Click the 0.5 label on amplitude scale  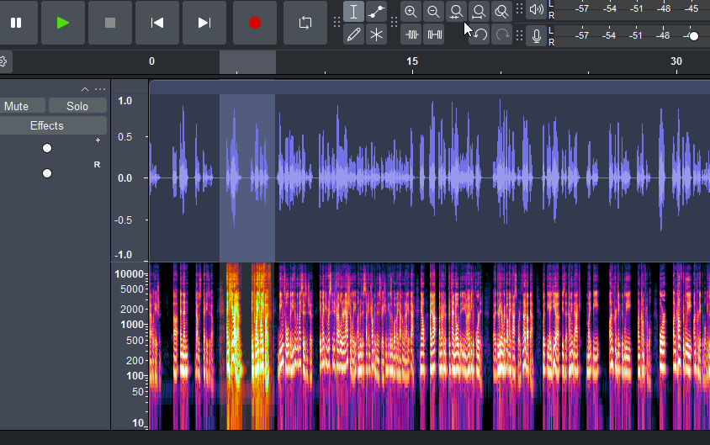[x=125, y=137]
